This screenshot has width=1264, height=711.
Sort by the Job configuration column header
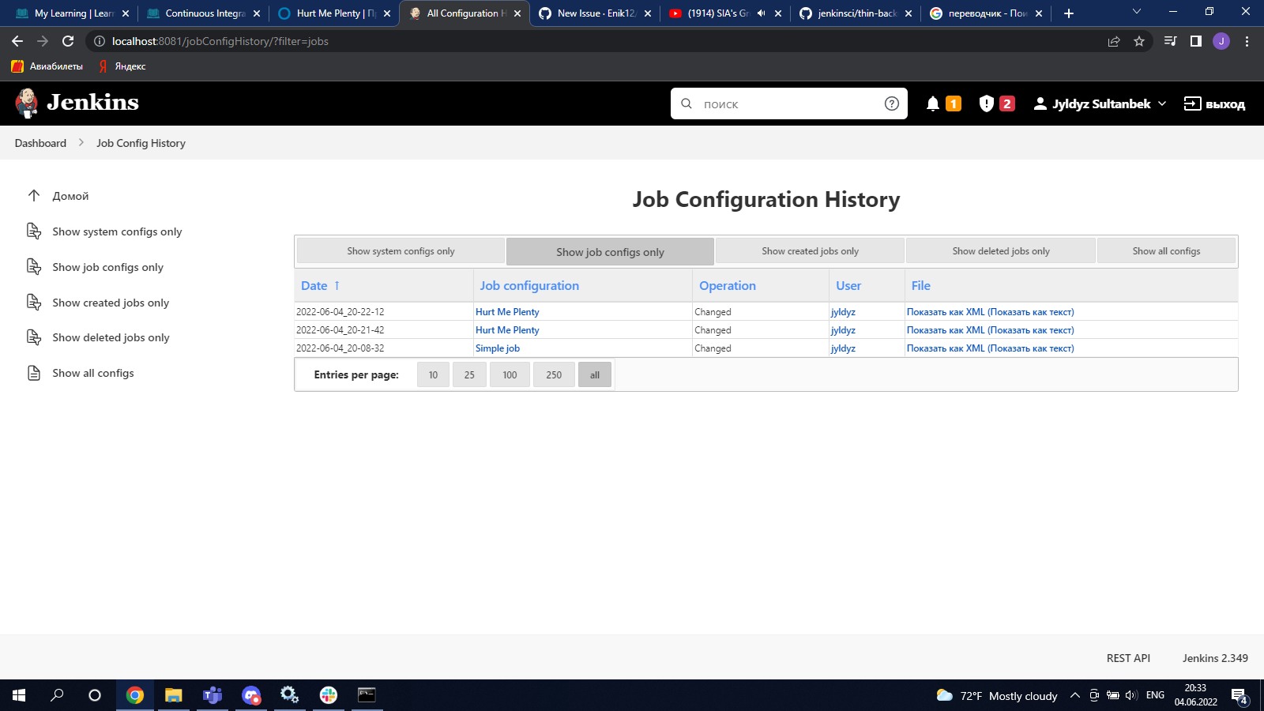529,285
